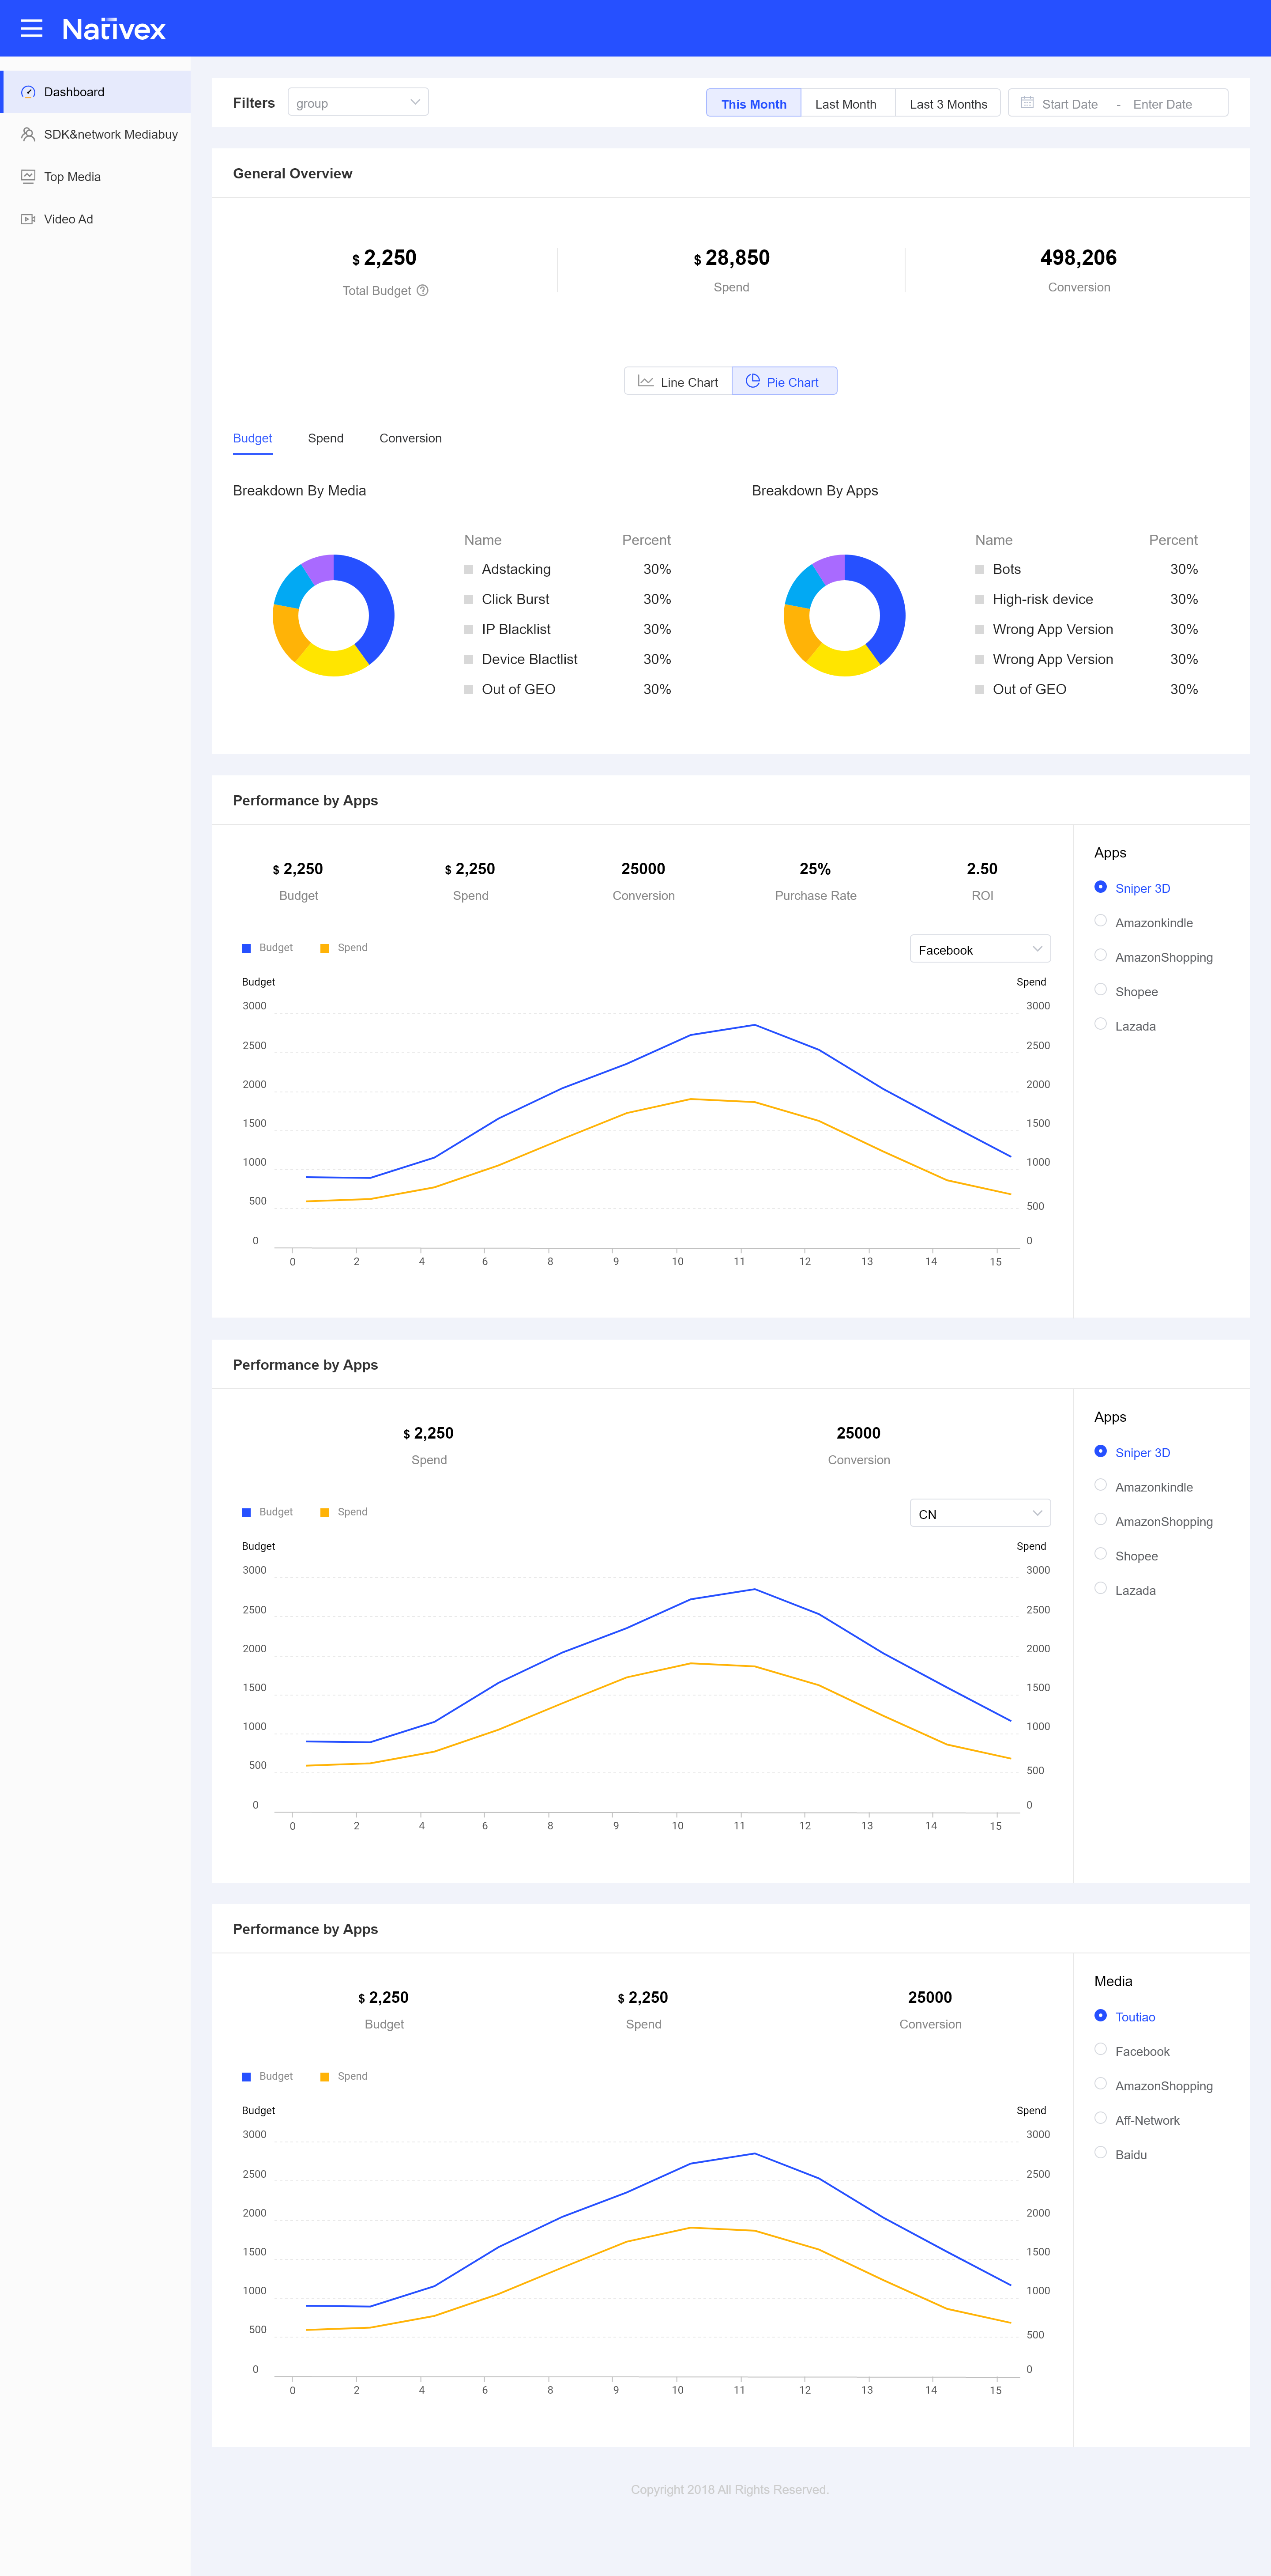Open SDK&network Mediabuy in the sidebar
Viewport: 1271px width, 2576px height.
pyautogui.click(x=96, y=134)
